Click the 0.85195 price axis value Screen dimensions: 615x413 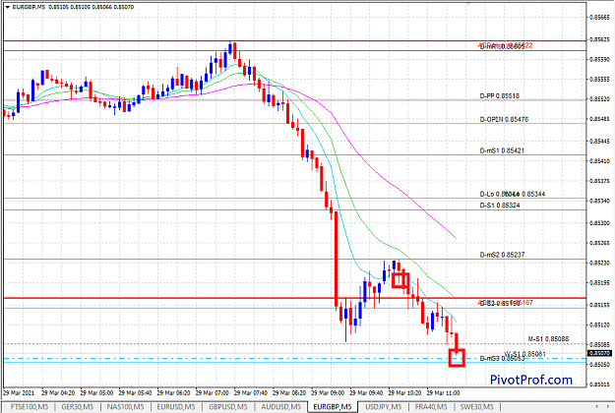point(599,282)
